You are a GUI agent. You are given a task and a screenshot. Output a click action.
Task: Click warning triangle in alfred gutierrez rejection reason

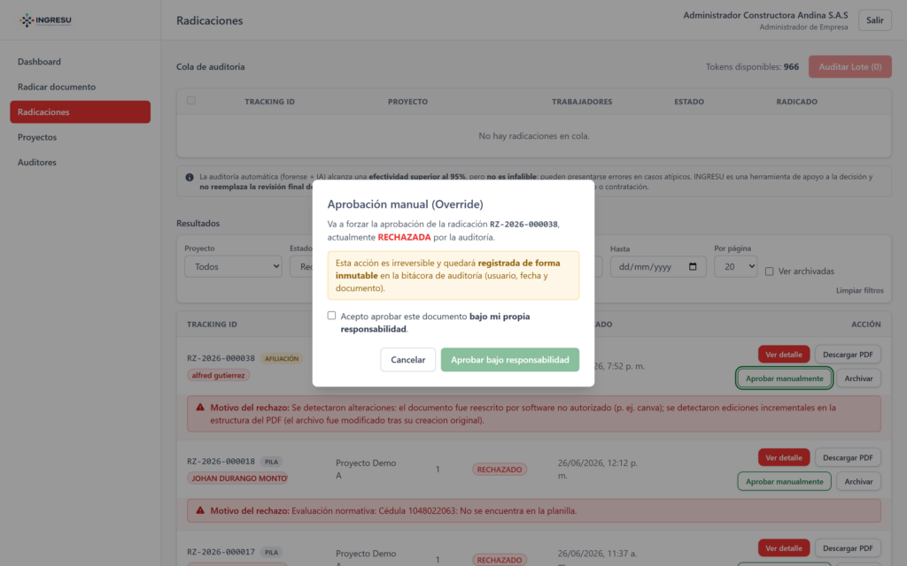200,407
